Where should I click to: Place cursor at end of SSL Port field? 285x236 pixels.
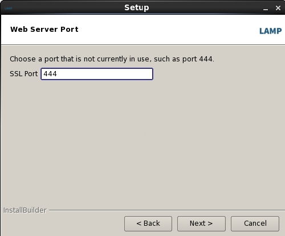coord(148,74)
